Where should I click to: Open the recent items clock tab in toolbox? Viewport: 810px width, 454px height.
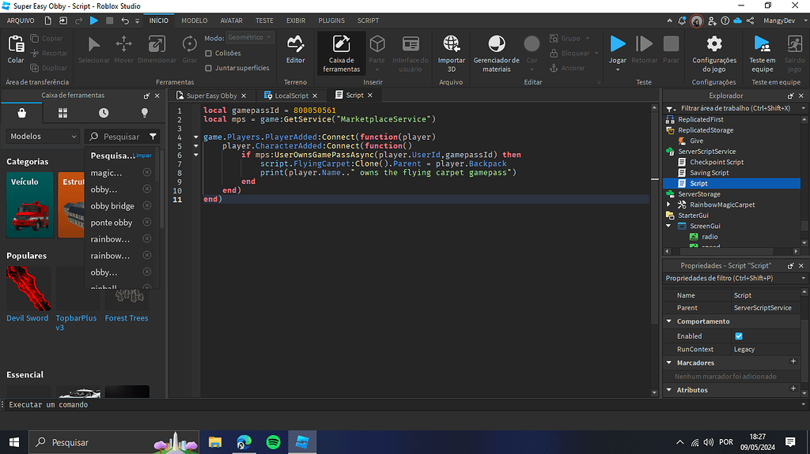pyautogui.click(x=104, y=112)
